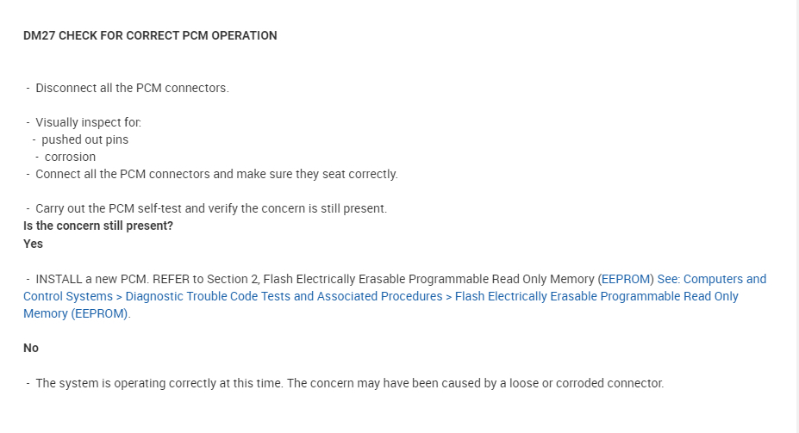Click the corrosion bullet item
799x433 pixels.
click(70, 157)
